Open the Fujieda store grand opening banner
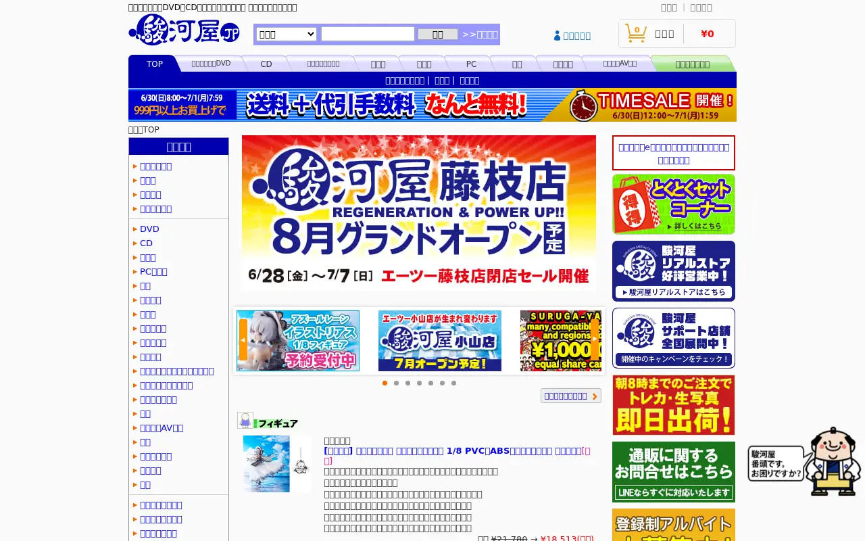 pyautogui.click(x=419, y=213)
